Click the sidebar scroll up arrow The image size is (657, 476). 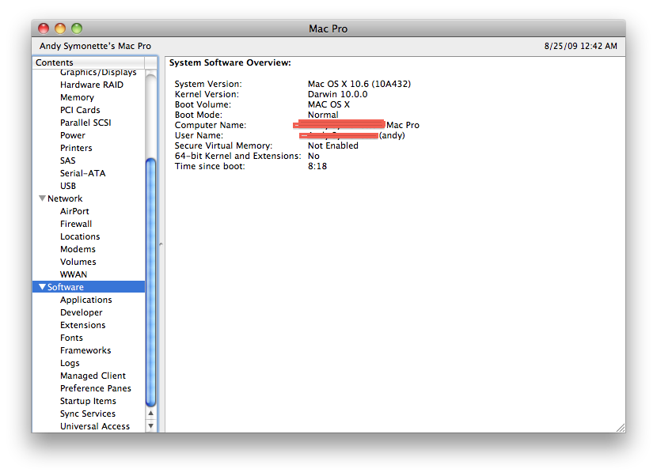151,414
